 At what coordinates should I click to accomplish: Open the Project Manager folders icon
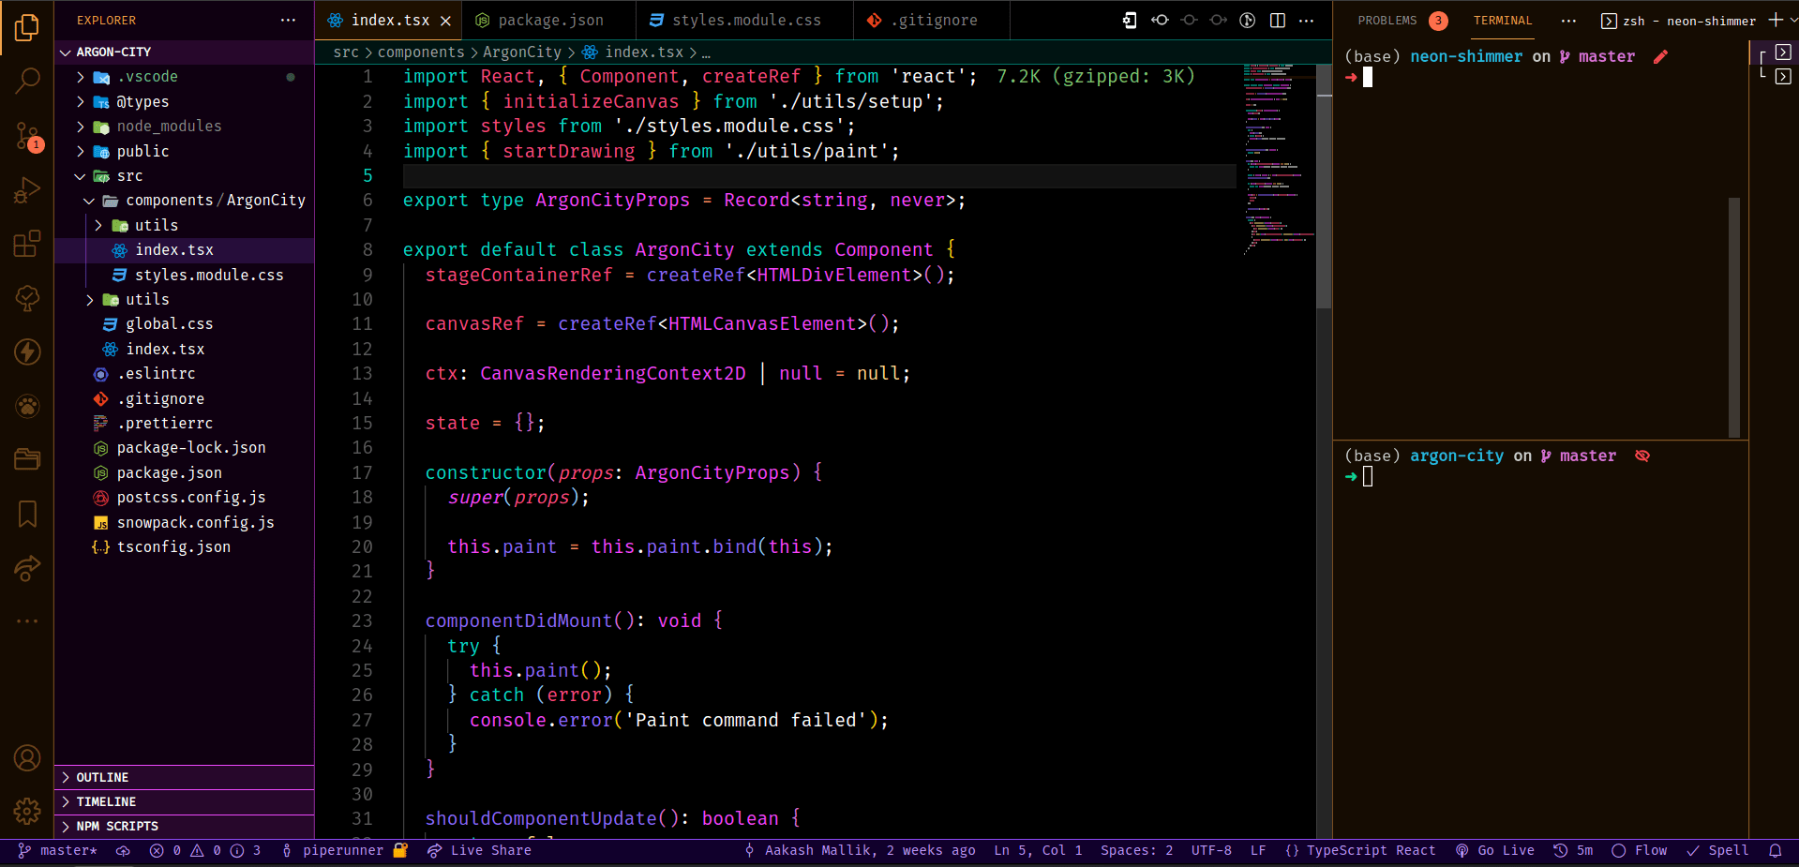[x=27, y=459]
